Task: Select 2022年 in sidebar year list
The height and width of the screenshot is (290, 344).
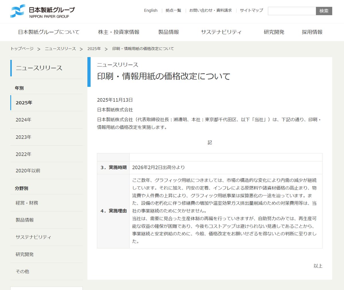Action: 46,154
